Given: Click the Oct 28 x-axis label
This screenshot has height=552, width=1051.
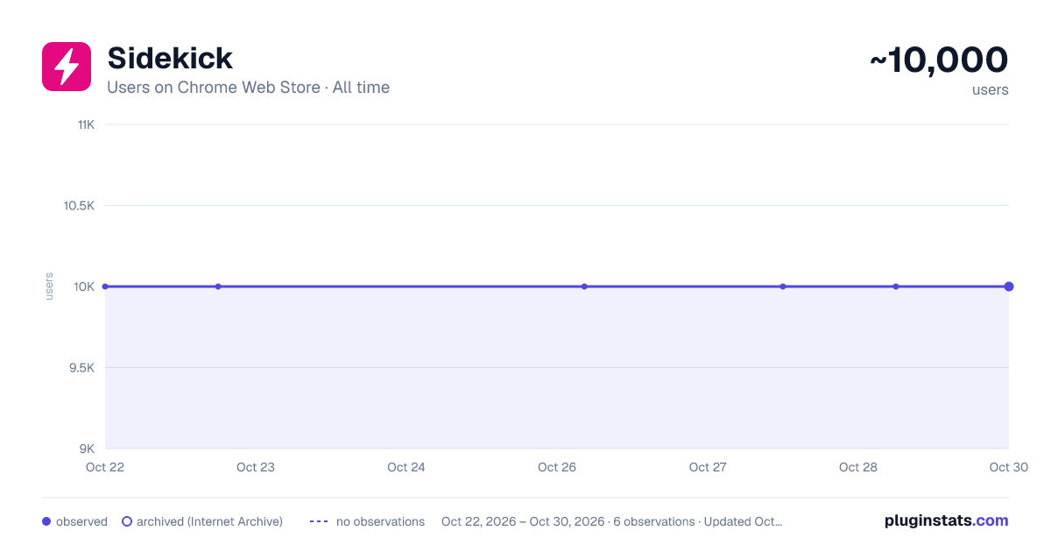Looking at the screenshot, I should [x=858, y=467].
